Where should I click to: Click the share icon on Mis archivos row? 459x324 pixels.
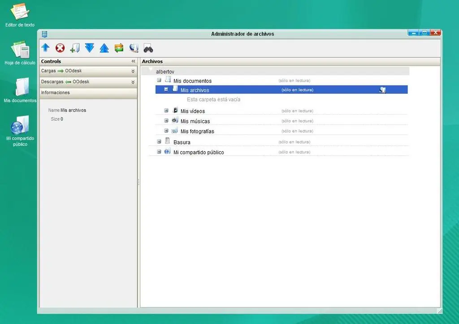(382, 90)
